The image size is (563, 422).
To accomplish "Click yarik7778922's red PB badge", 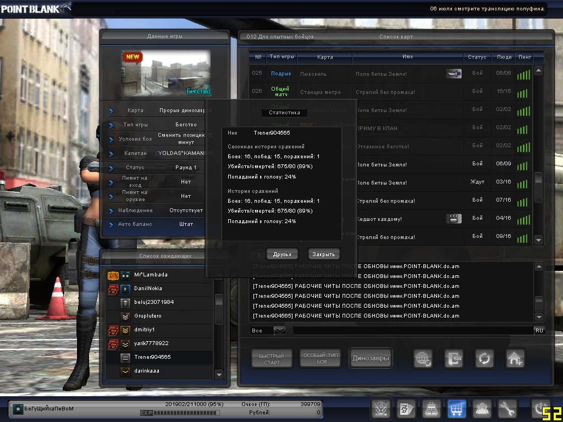I will point(113,344).
